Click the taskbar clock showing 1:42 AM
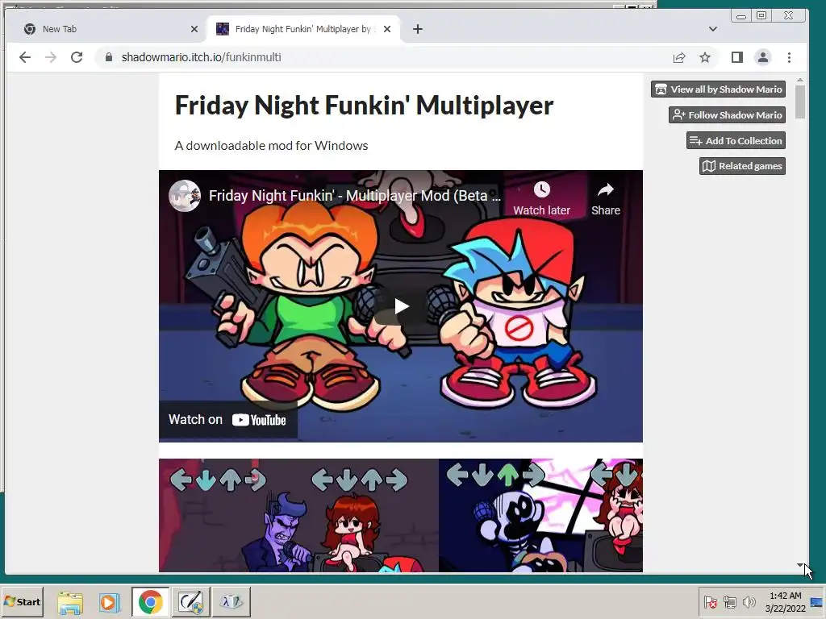The image size is (826, 619). [786, 602]
